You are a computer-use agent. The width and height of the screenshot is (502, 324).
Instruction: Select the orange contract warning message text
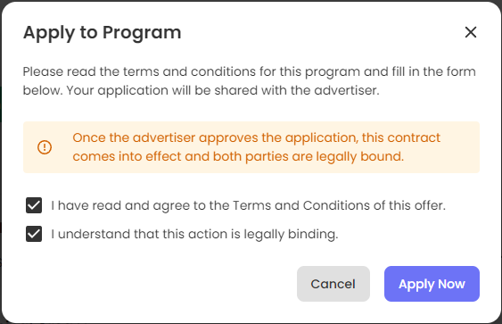(257, 147)
